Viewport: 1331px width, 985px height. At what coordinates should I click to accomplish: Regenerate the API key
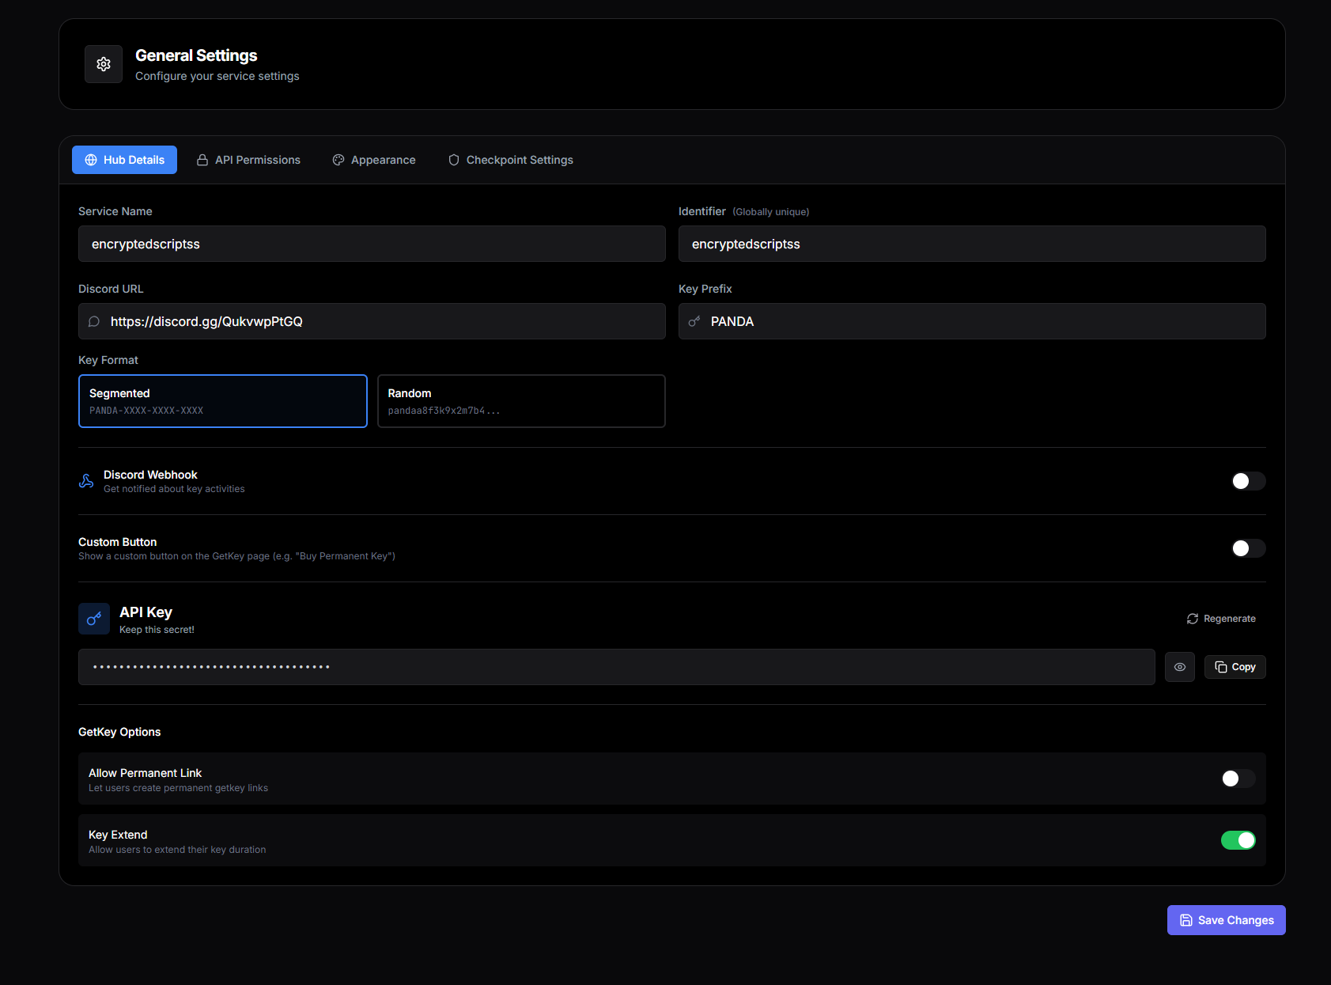pyautogui.click(x=1221, y=619)
